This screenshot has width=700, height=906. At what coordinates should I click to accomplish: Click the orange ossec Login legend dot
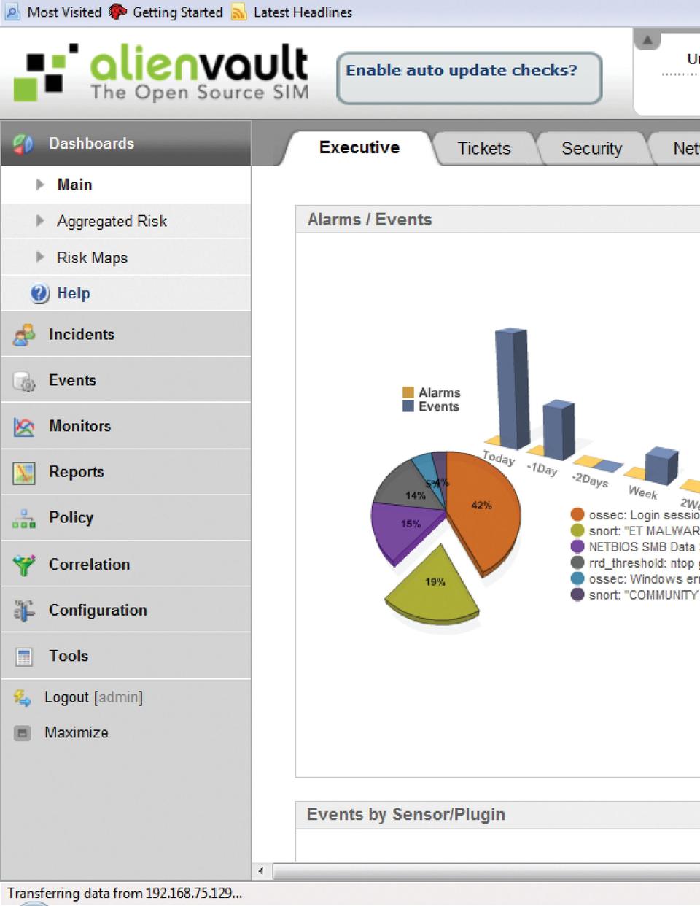point(577,515)
